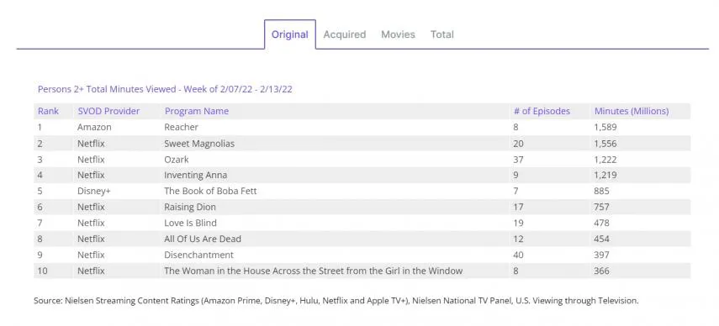
Task: Click the Inventing Anna entry
Action: (195, 176)
